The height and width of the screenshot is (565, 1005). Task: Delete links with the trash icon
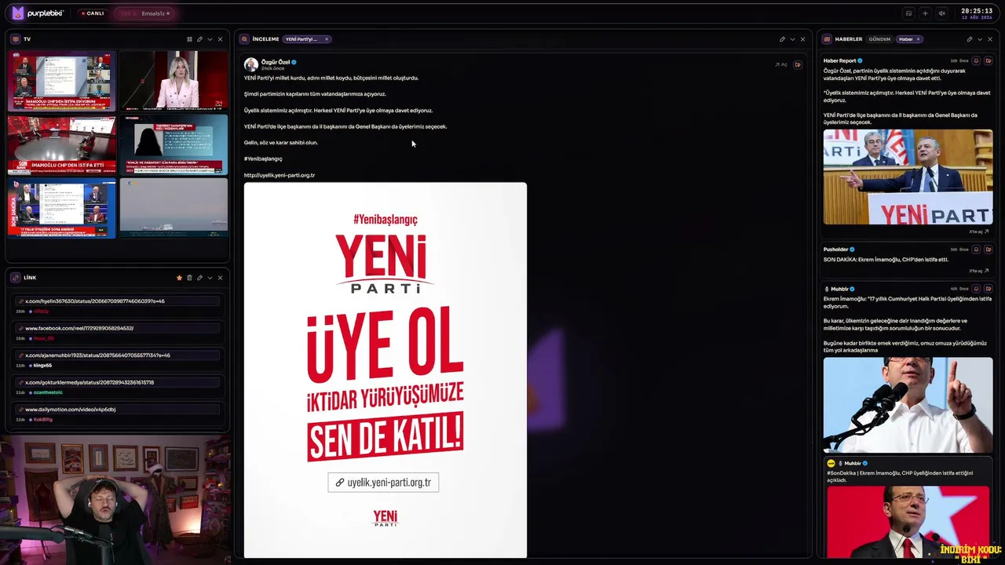point(189,278)
